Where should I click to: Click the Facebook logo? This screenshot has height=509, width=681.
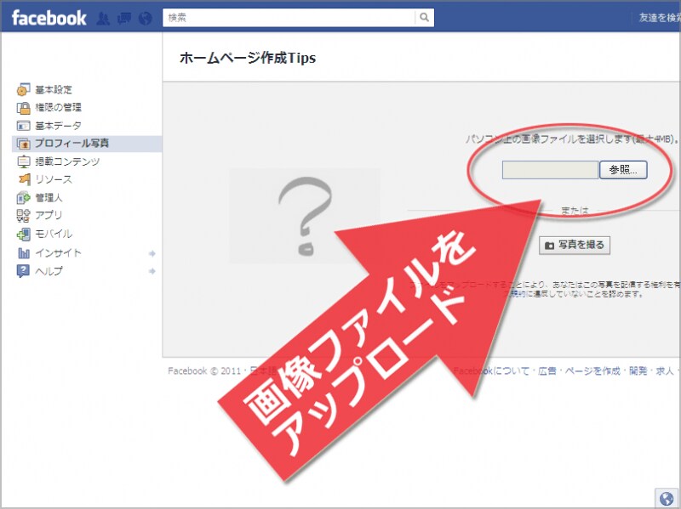(49, 18)
